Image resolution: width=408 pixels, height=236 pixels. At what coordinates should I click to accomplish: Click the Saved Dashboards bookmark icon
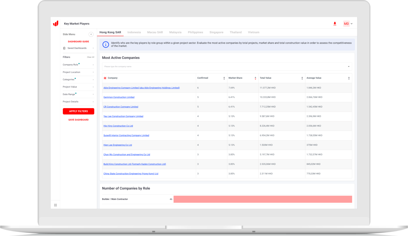(64, 48)
